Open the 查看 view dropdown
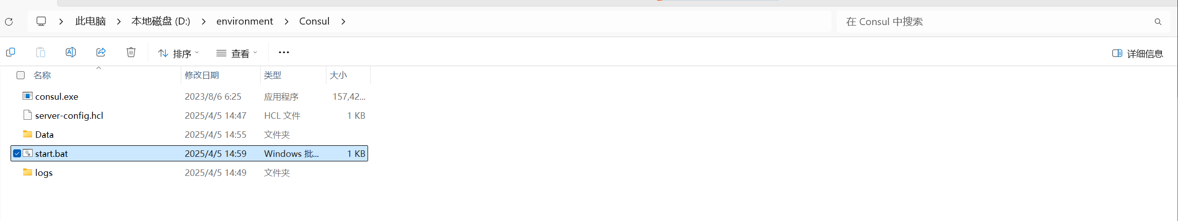Image resolution: width=1178 pixels, height=221 pixels. pyautogui.click(x=237, y=53)
